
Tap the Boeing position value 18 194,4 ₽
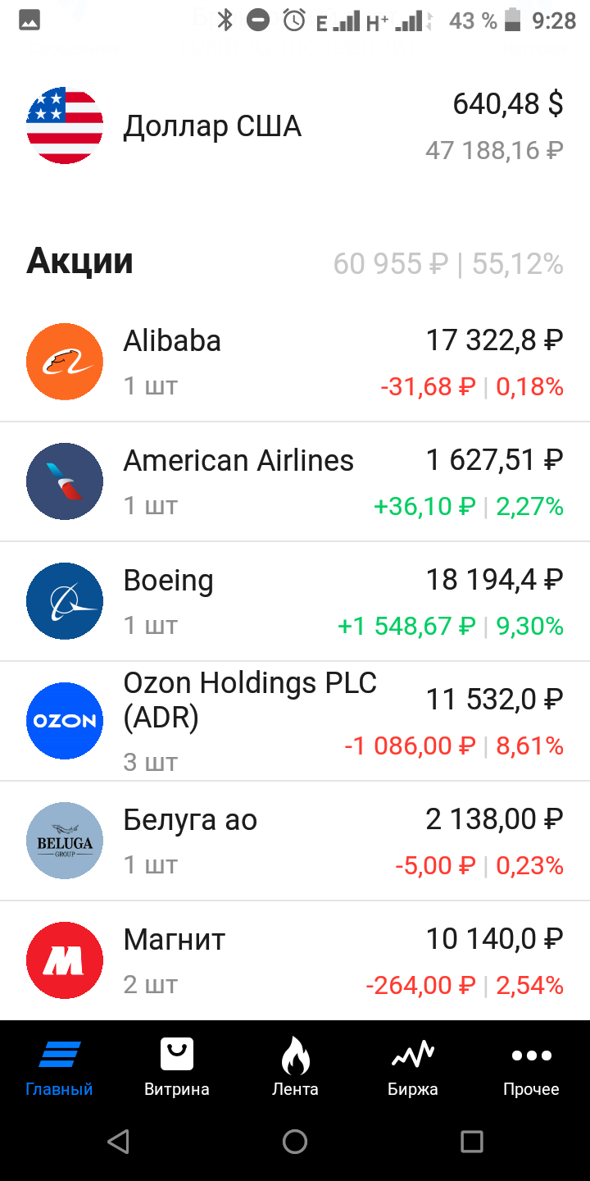click(x=494, y=580)
